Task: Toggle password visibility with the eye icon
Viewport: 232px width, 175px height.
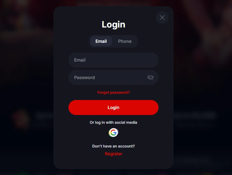Action: [150, 77]
